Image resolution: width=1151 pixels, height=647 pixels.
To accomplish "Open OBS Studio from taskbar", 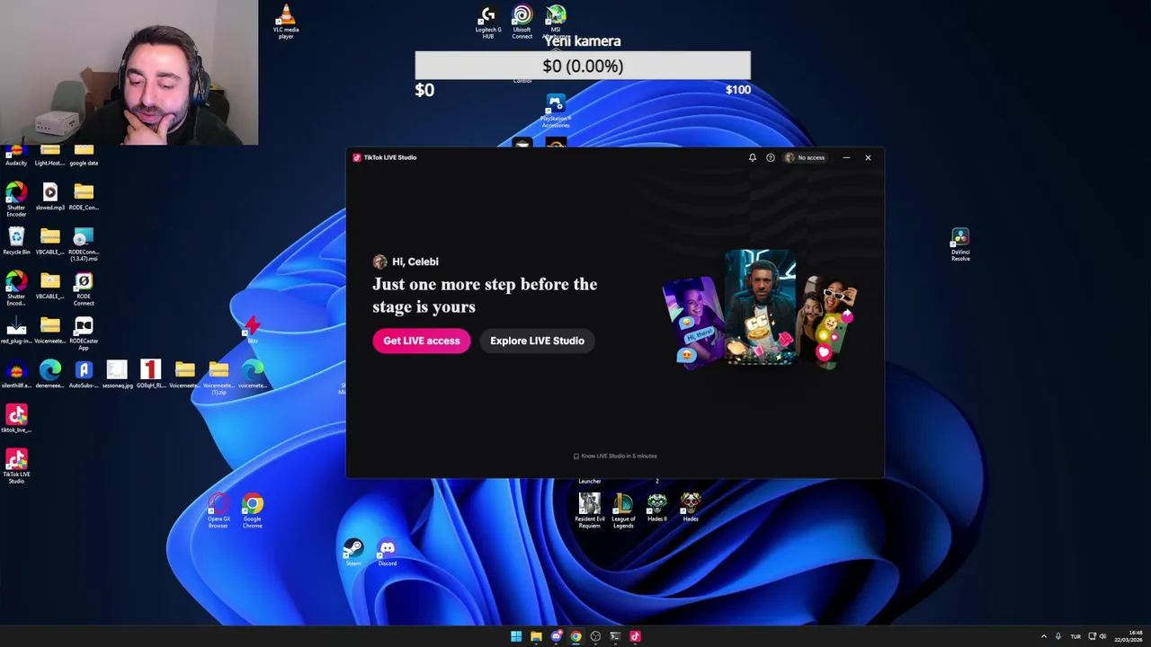I will [595, 636].
